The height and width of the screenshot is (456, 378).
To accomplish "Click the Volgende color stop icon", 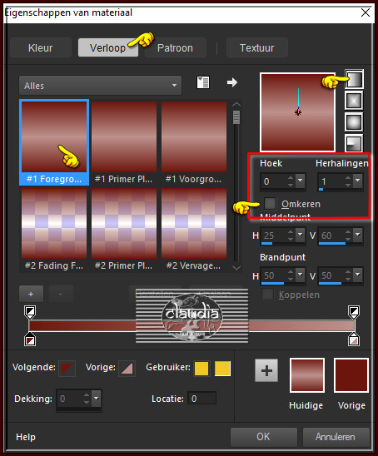I will pyautogui.click(x=67, y=369).
